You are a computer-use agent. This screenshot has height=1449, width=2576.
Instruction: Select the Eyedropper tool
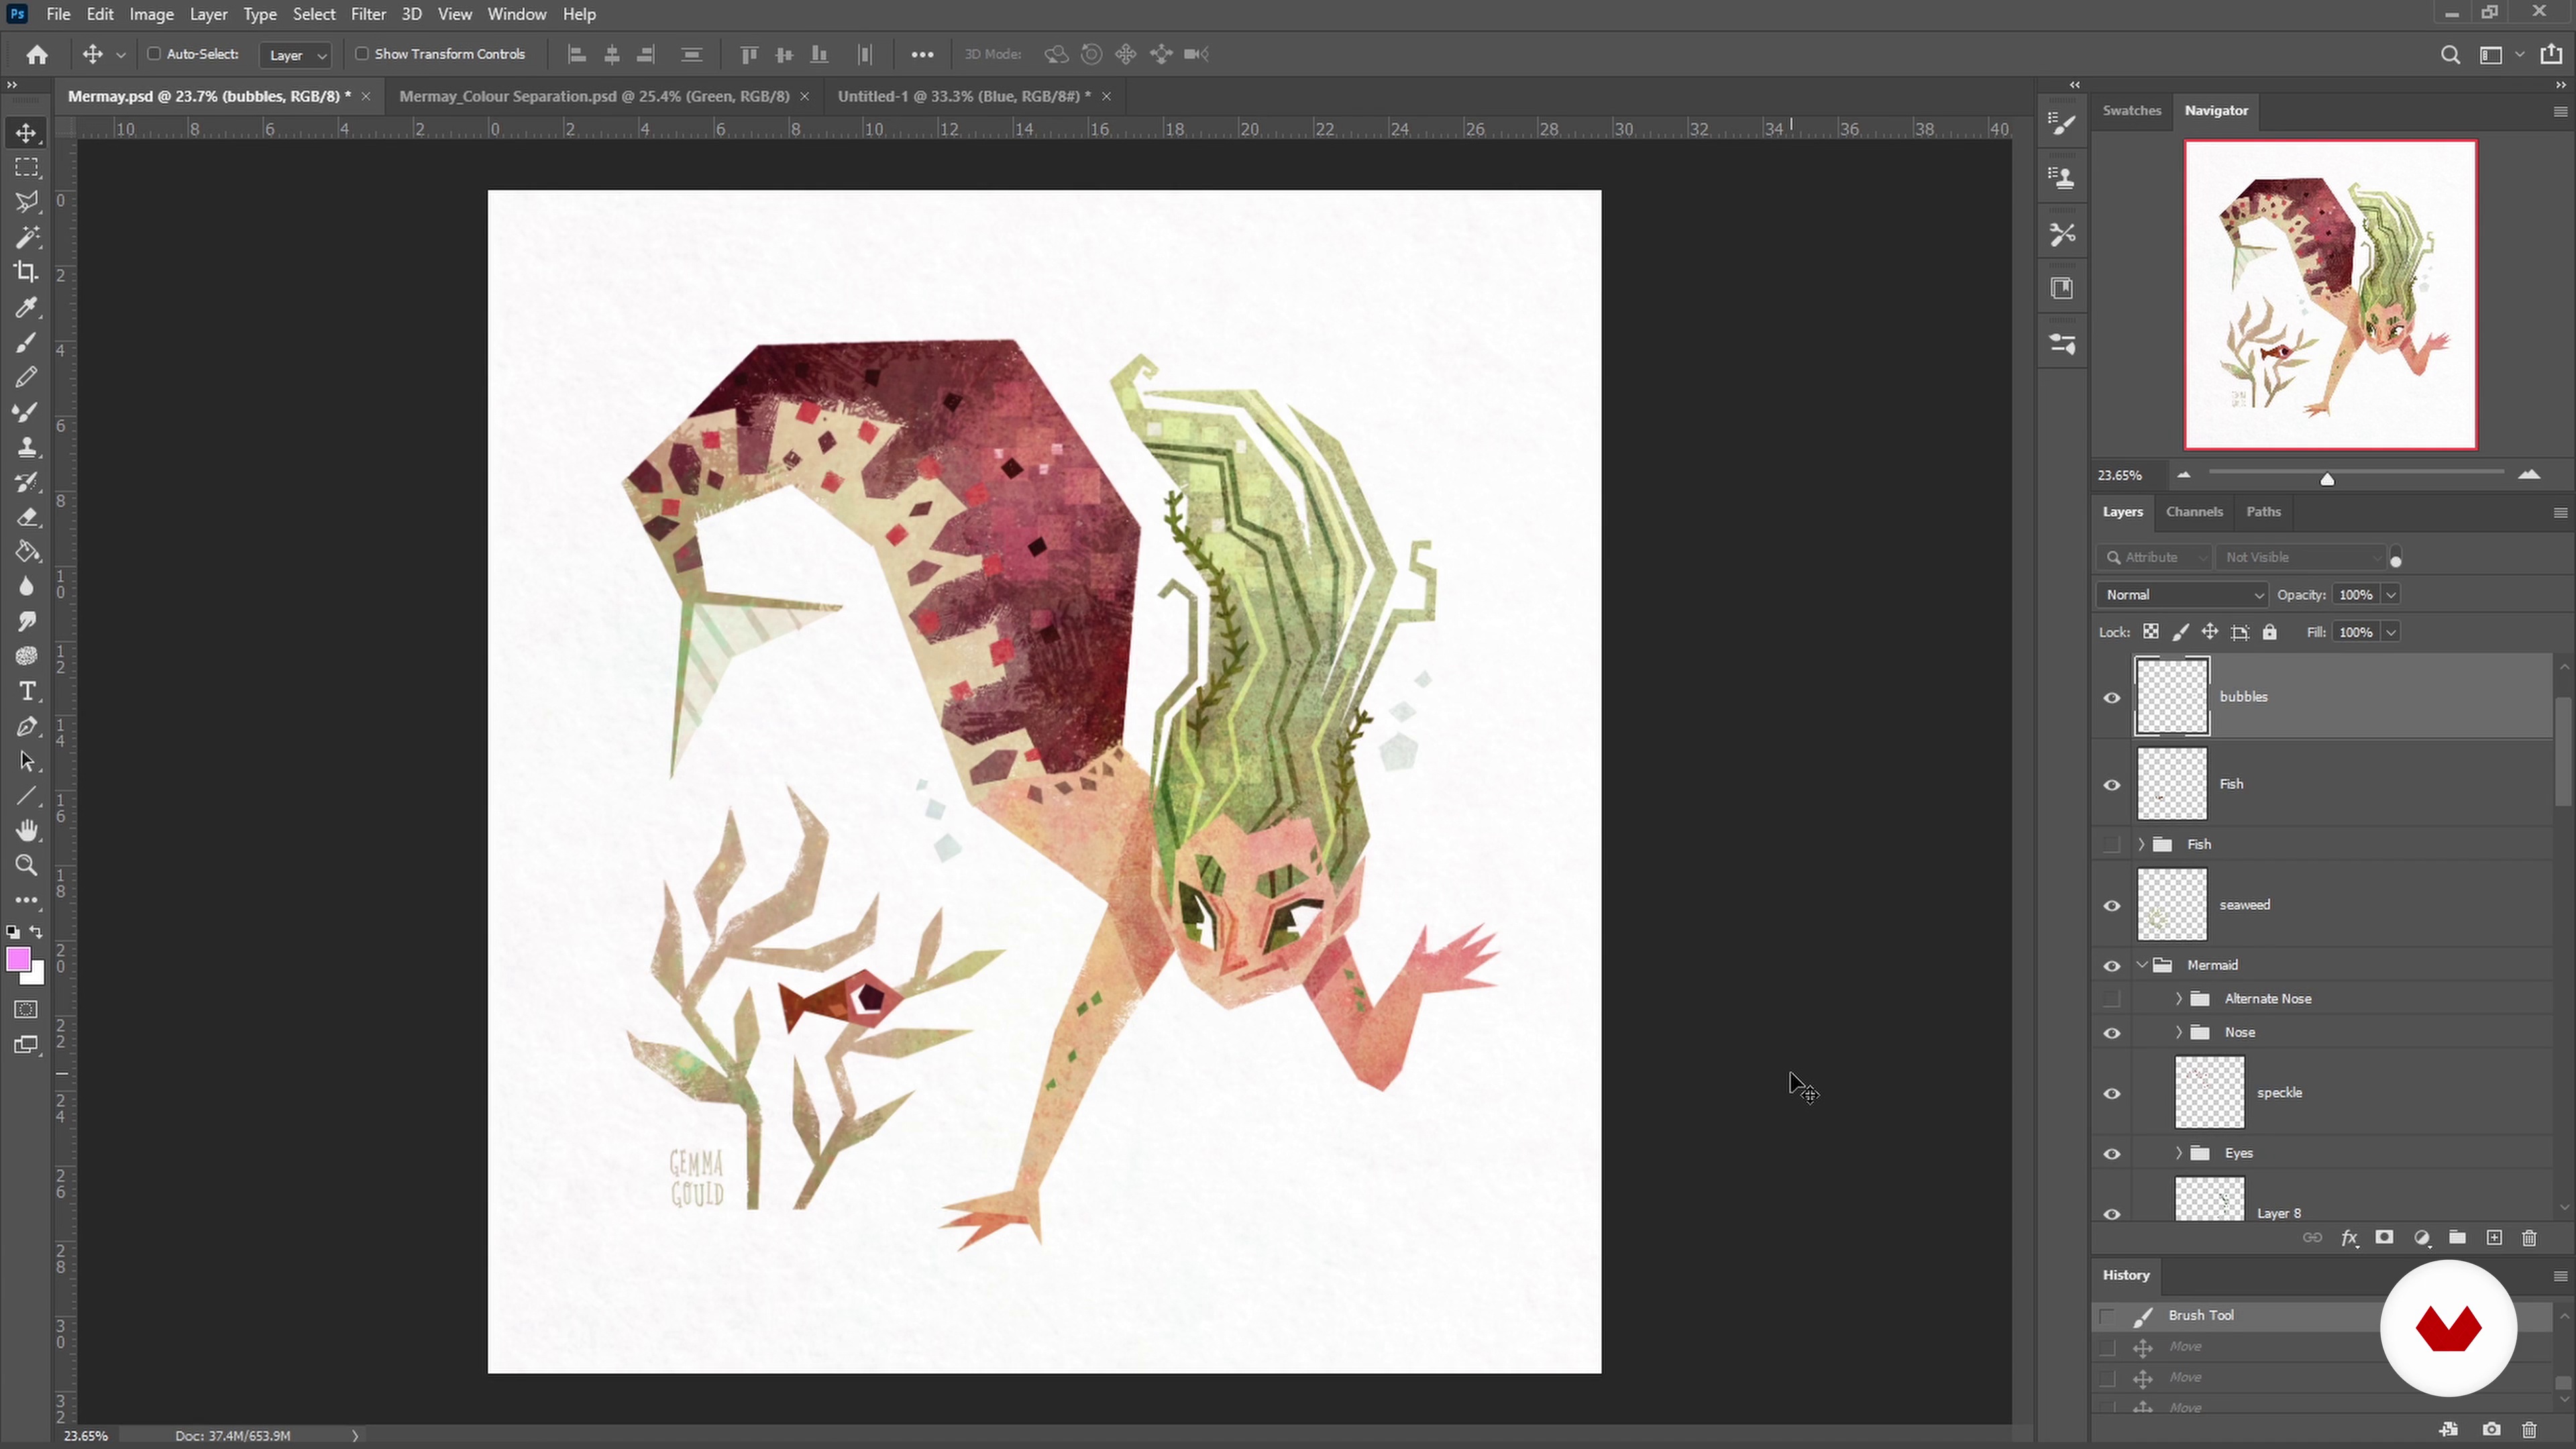click(27, 307)
